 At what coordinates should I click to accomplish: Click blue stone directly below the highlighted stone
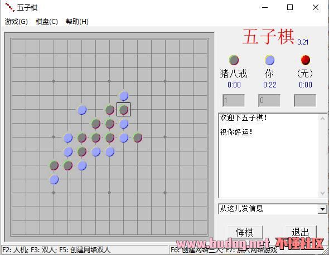click(x=124, y=124)
